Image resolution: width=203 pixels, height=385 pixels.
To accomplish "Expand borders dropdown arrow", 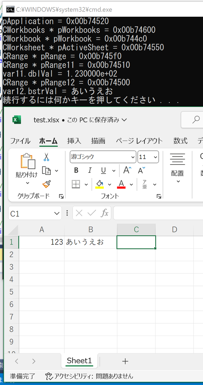I will [86, 184].
